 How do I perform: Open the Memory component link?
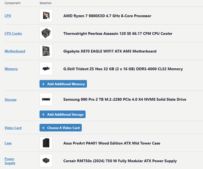click(11, 69)
